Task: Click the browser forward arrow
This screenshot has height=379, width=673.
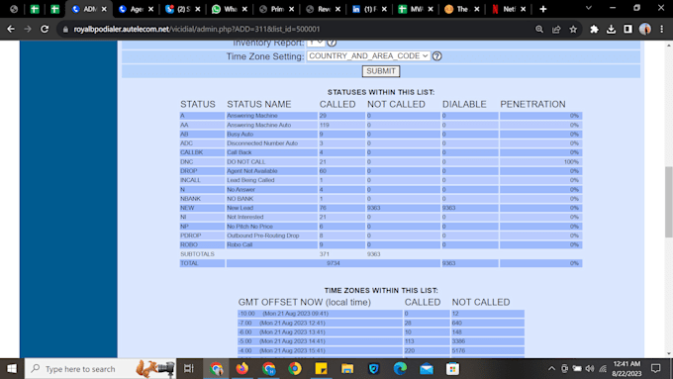Action: [28, 29]
